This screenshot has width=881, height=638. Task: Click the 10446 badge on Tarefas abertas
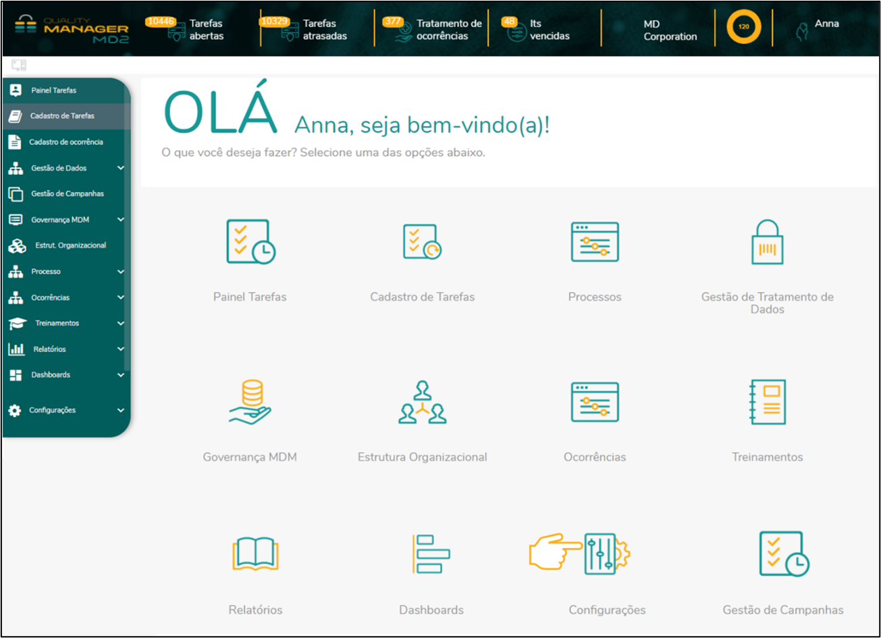pyautogui.click(x=160, y=22)
